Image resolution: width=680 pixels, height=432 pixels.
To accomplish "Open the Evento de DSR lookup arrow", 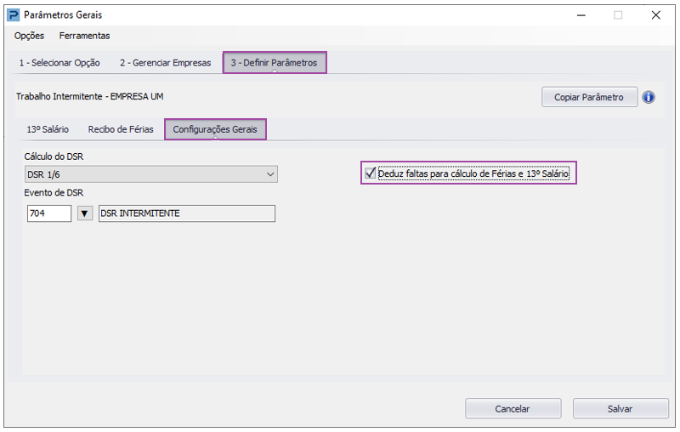I will (x=85, y=213).
